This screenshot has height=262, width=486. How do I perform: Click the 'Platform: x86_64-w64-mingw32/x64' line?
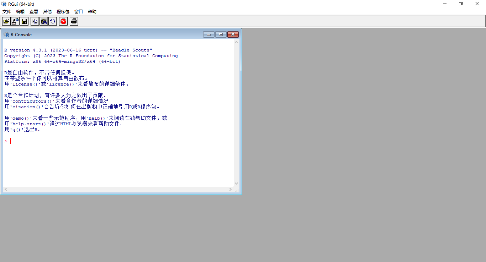pyautogui.click(x=63, y=61)
